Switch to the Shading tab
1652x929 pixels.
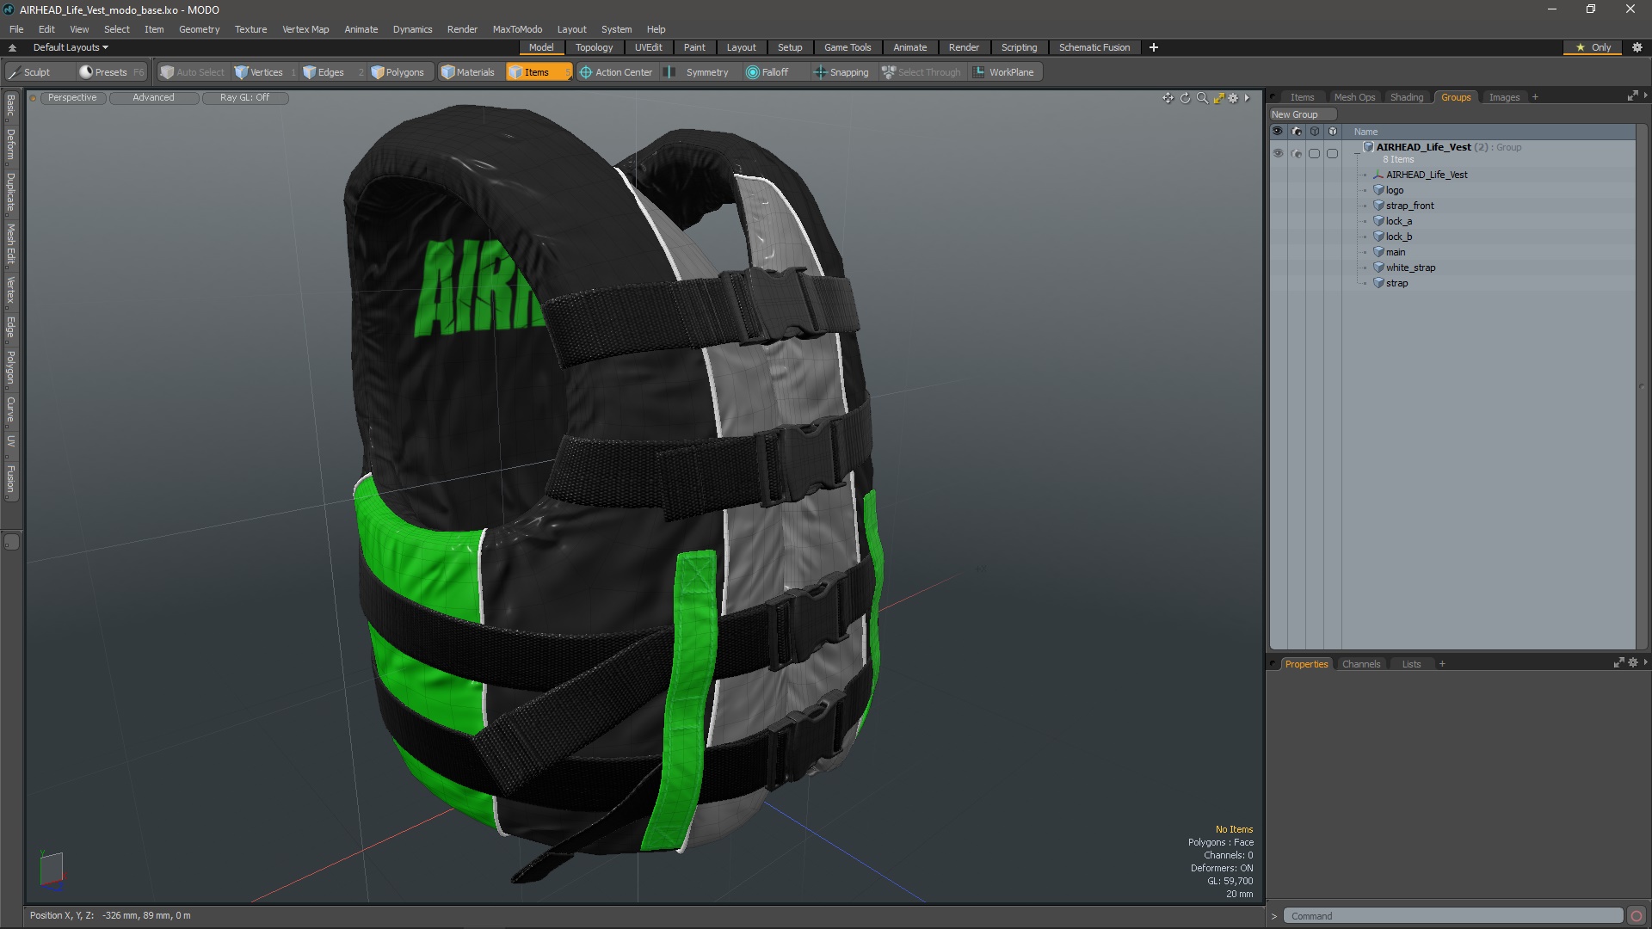pyautogui.click(x=1407, y=97)
